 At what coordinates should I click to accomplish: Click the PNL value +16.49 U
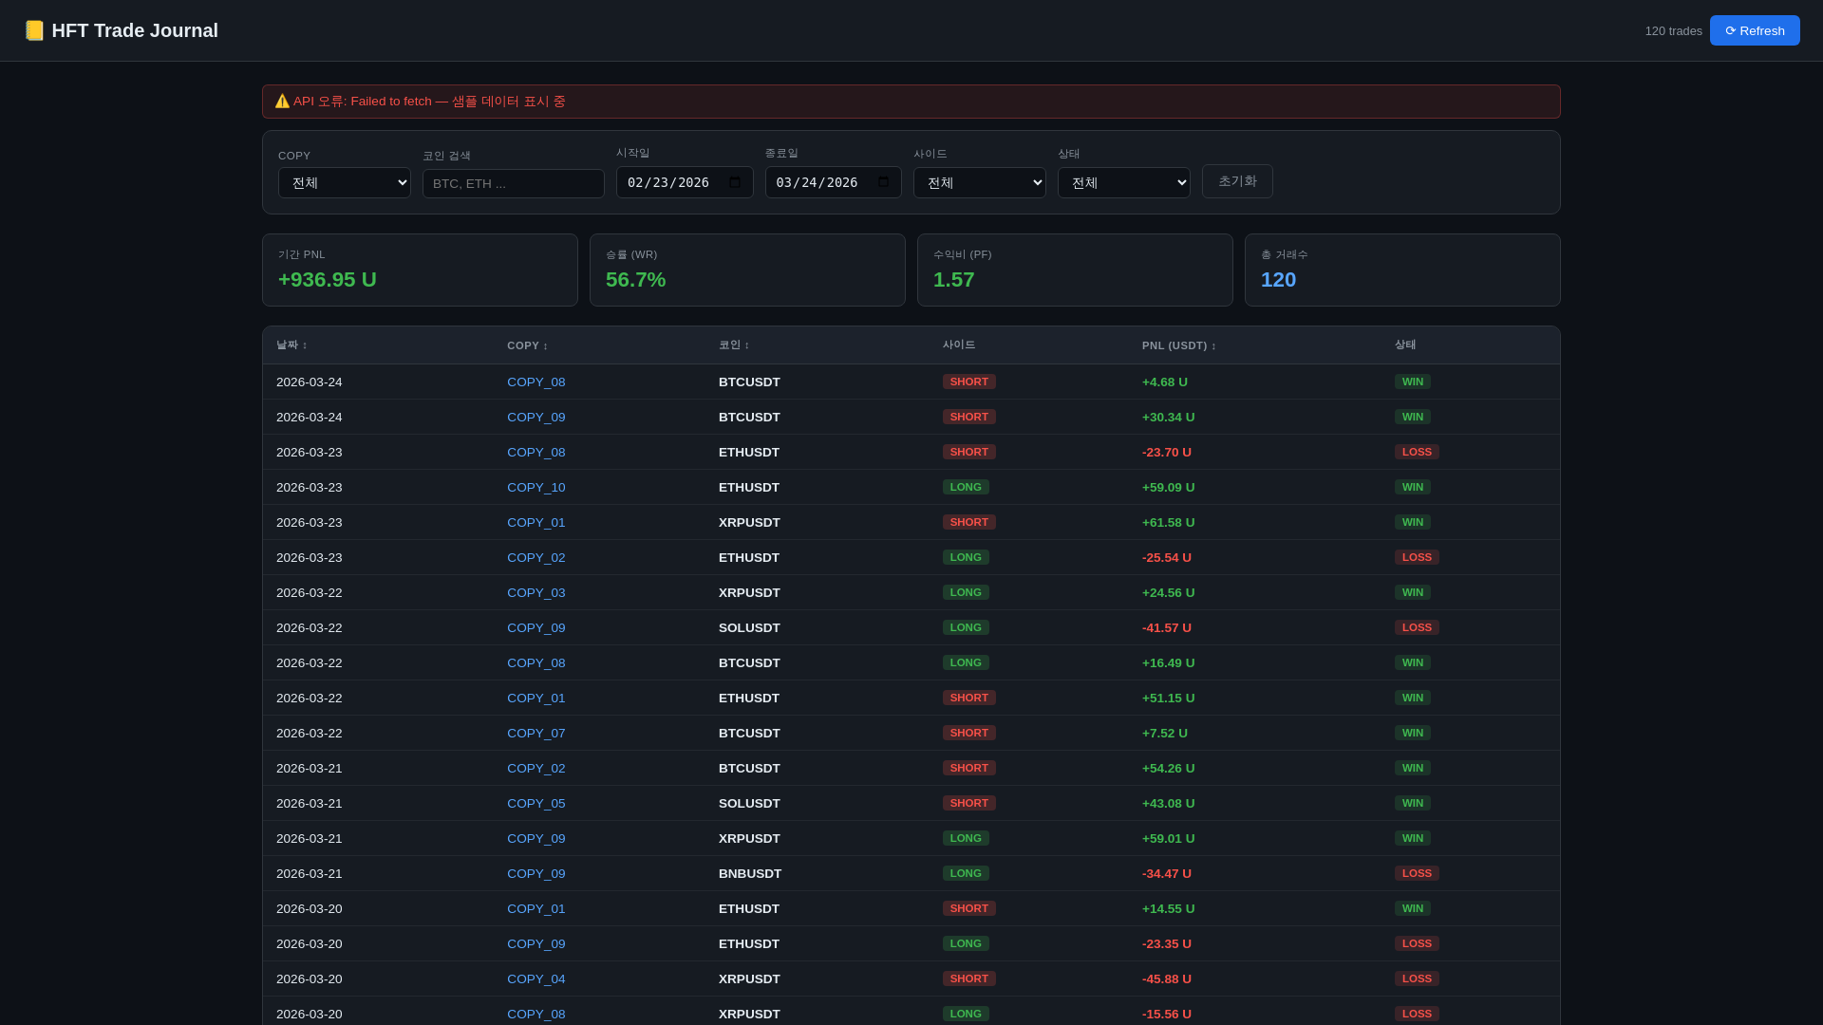pyautogui.click(x=1169, y=663)
